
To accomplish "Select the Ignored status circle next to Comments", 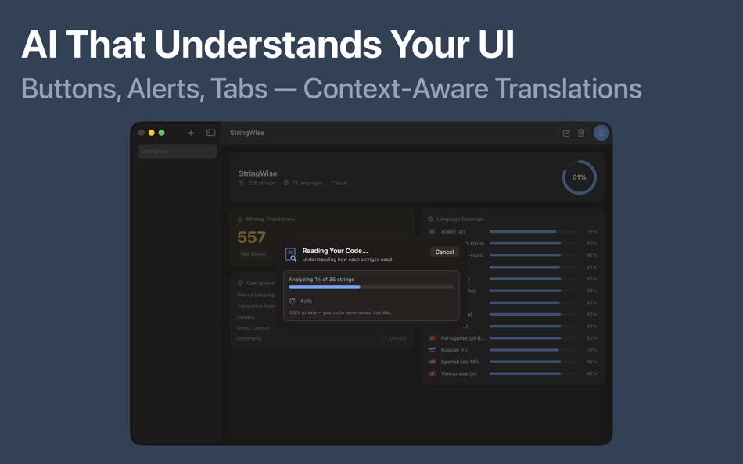I will (384, 338).
